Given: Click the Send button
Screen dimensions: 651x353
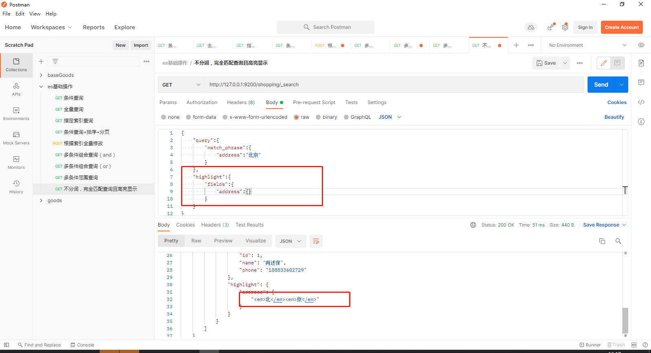Looking at the screenshot, I should pos(601,85).
